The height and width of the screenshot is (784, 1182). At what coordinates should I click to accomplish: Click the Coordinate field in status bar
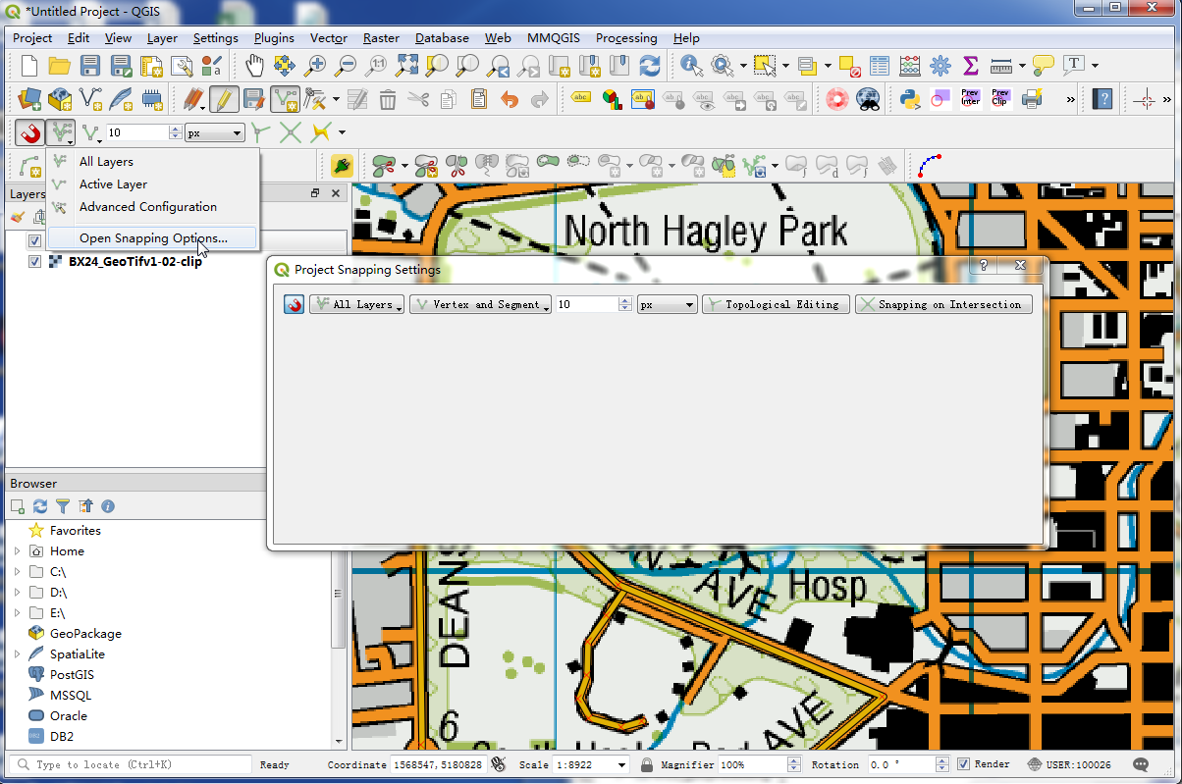438,765
